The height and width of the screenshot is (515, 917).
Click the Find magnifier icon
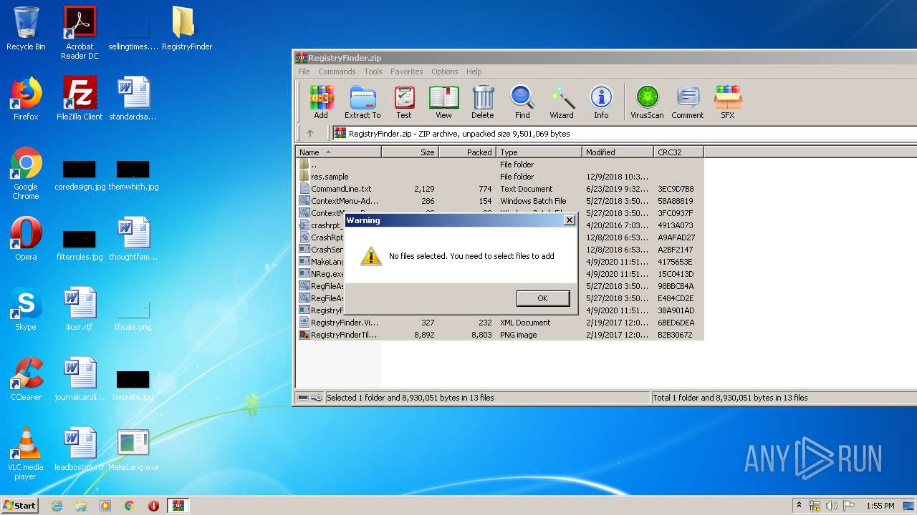[522, 102]
